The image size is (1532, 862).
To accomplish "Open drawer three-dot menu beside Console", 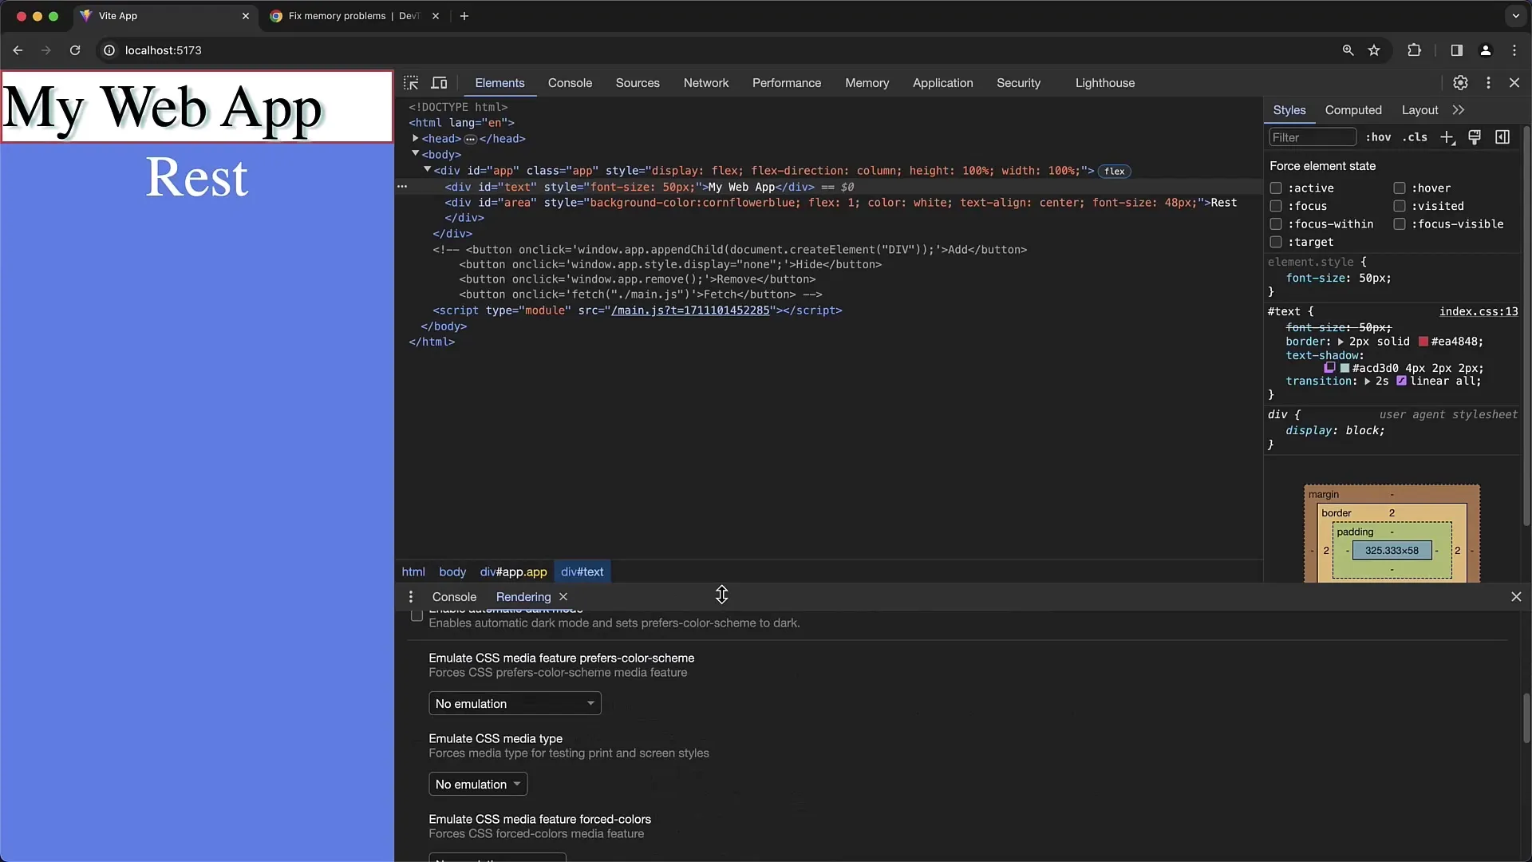I will click(x=411, y=597).
